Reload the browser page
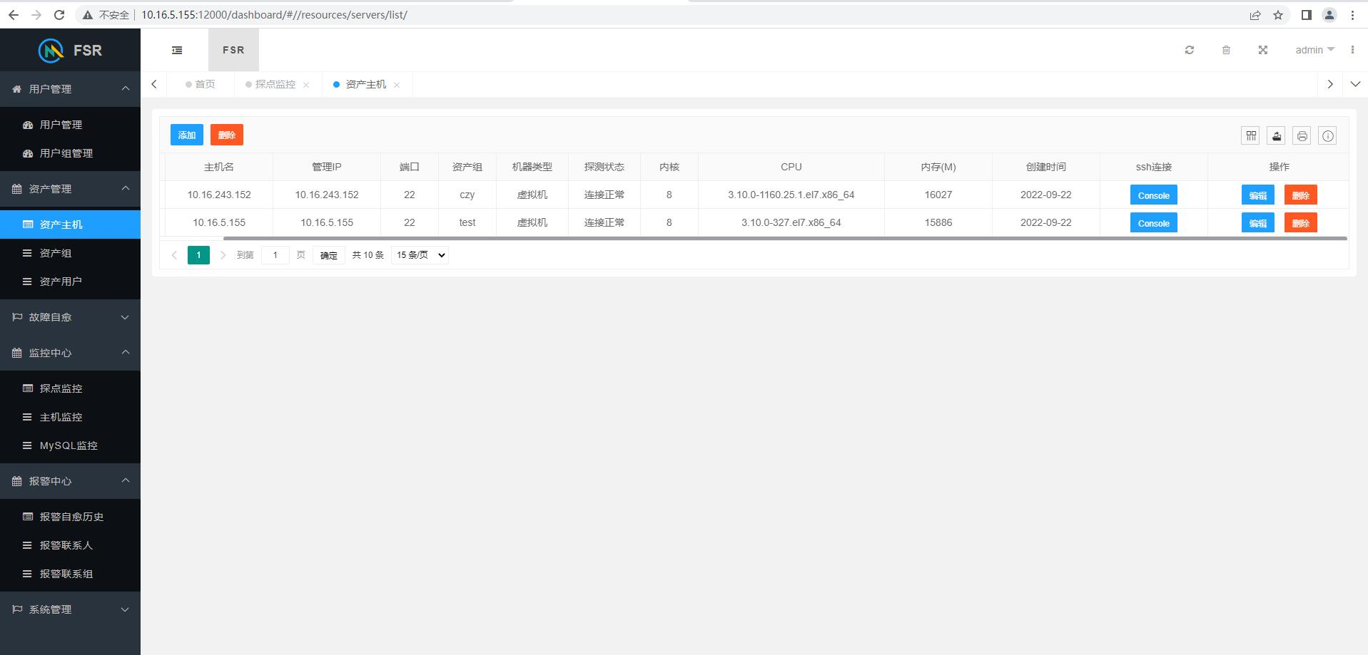This screenshot has width=1368, height=655. pyautogui.click(x=59, y=14)
